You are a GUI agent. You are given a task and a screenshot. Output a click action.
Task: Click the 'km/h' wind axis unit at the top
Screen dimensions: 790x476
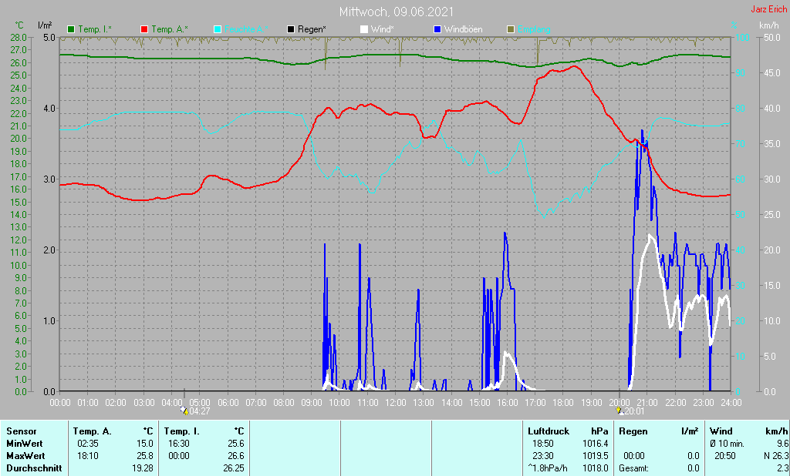[x=768, y=25]
